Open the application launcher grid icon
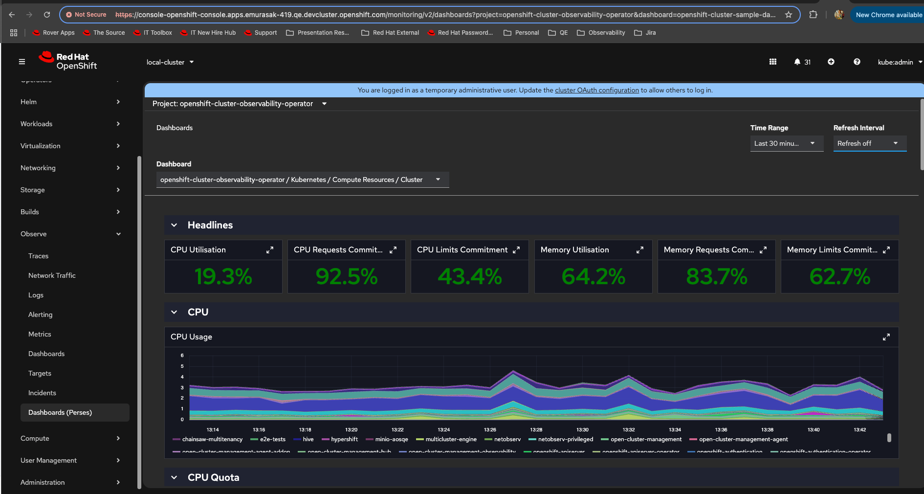 coord(773,62)
